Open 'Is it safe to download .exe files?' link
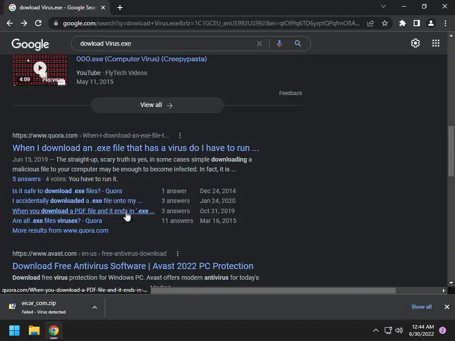Screen dimensions: 455x341 (67, 191)
